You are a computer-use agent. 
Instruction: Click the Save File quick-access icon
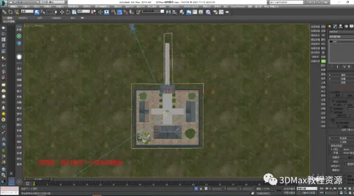pos(20,2)
